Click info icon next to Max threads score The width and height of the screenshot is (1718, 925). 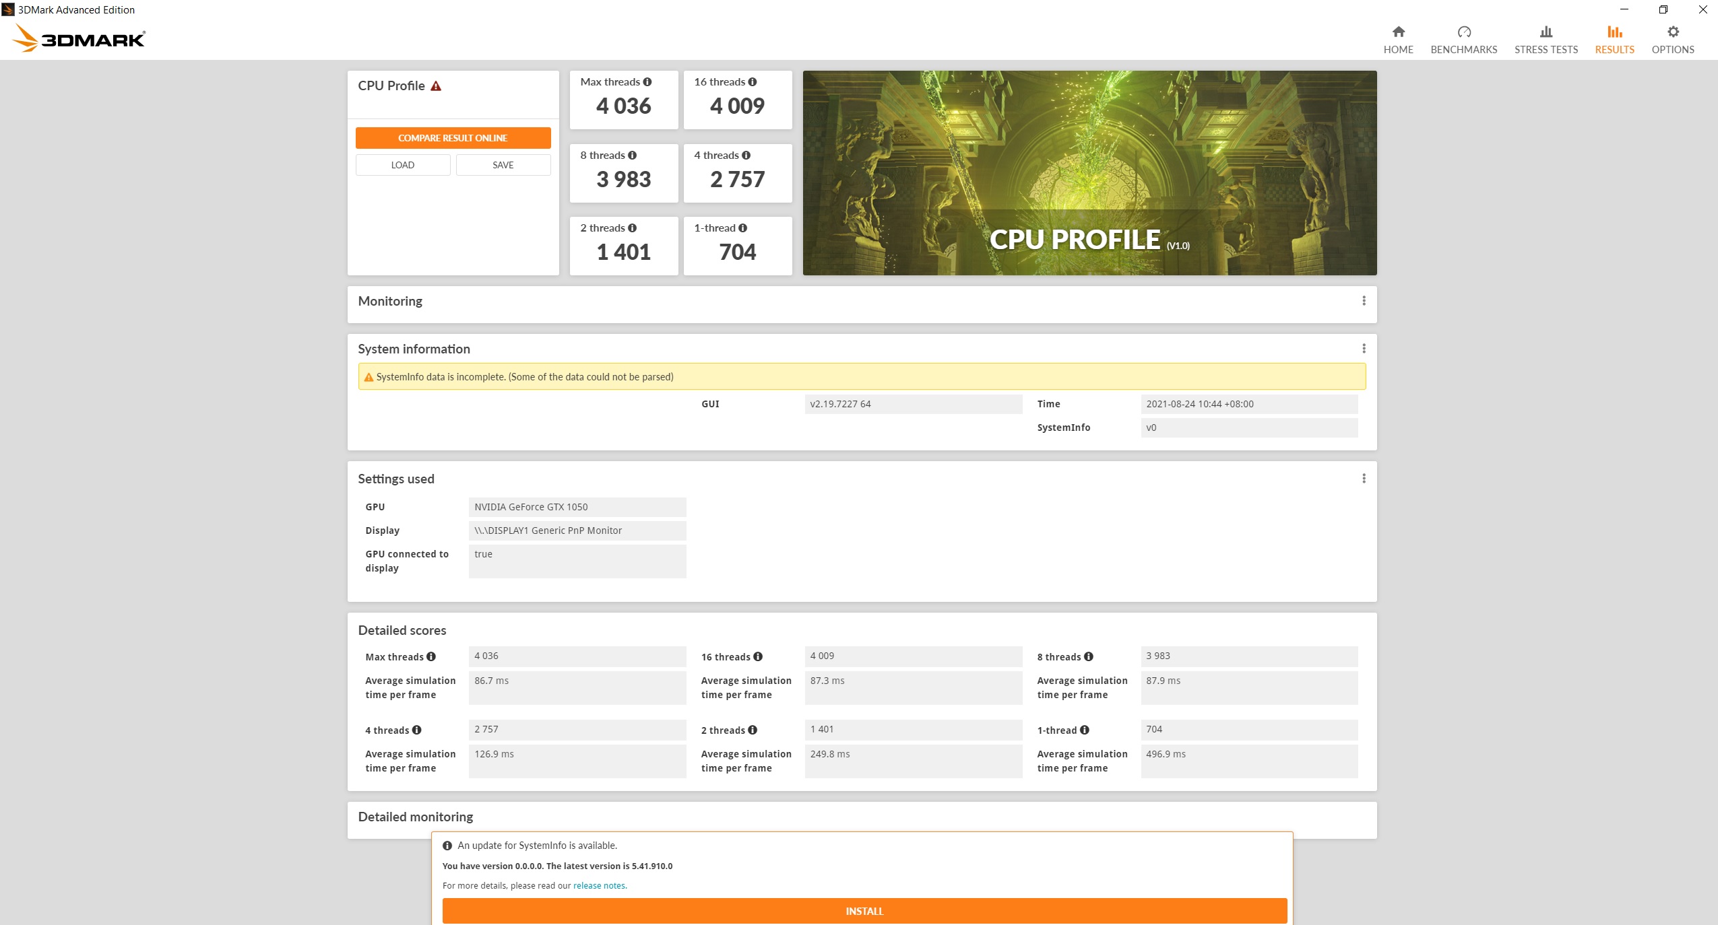click(x=647, y=82)
